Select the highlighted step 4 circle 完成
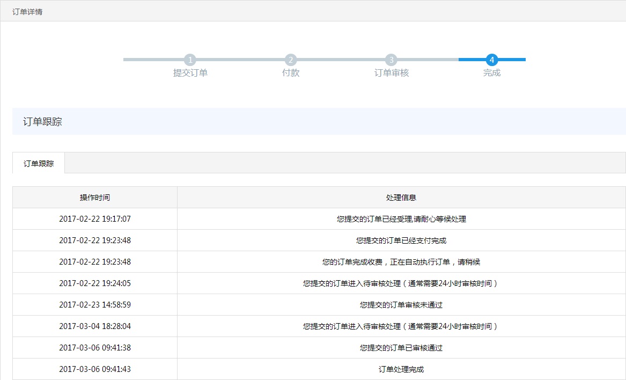This screenshot has height=380, width=626. point(492,60)
